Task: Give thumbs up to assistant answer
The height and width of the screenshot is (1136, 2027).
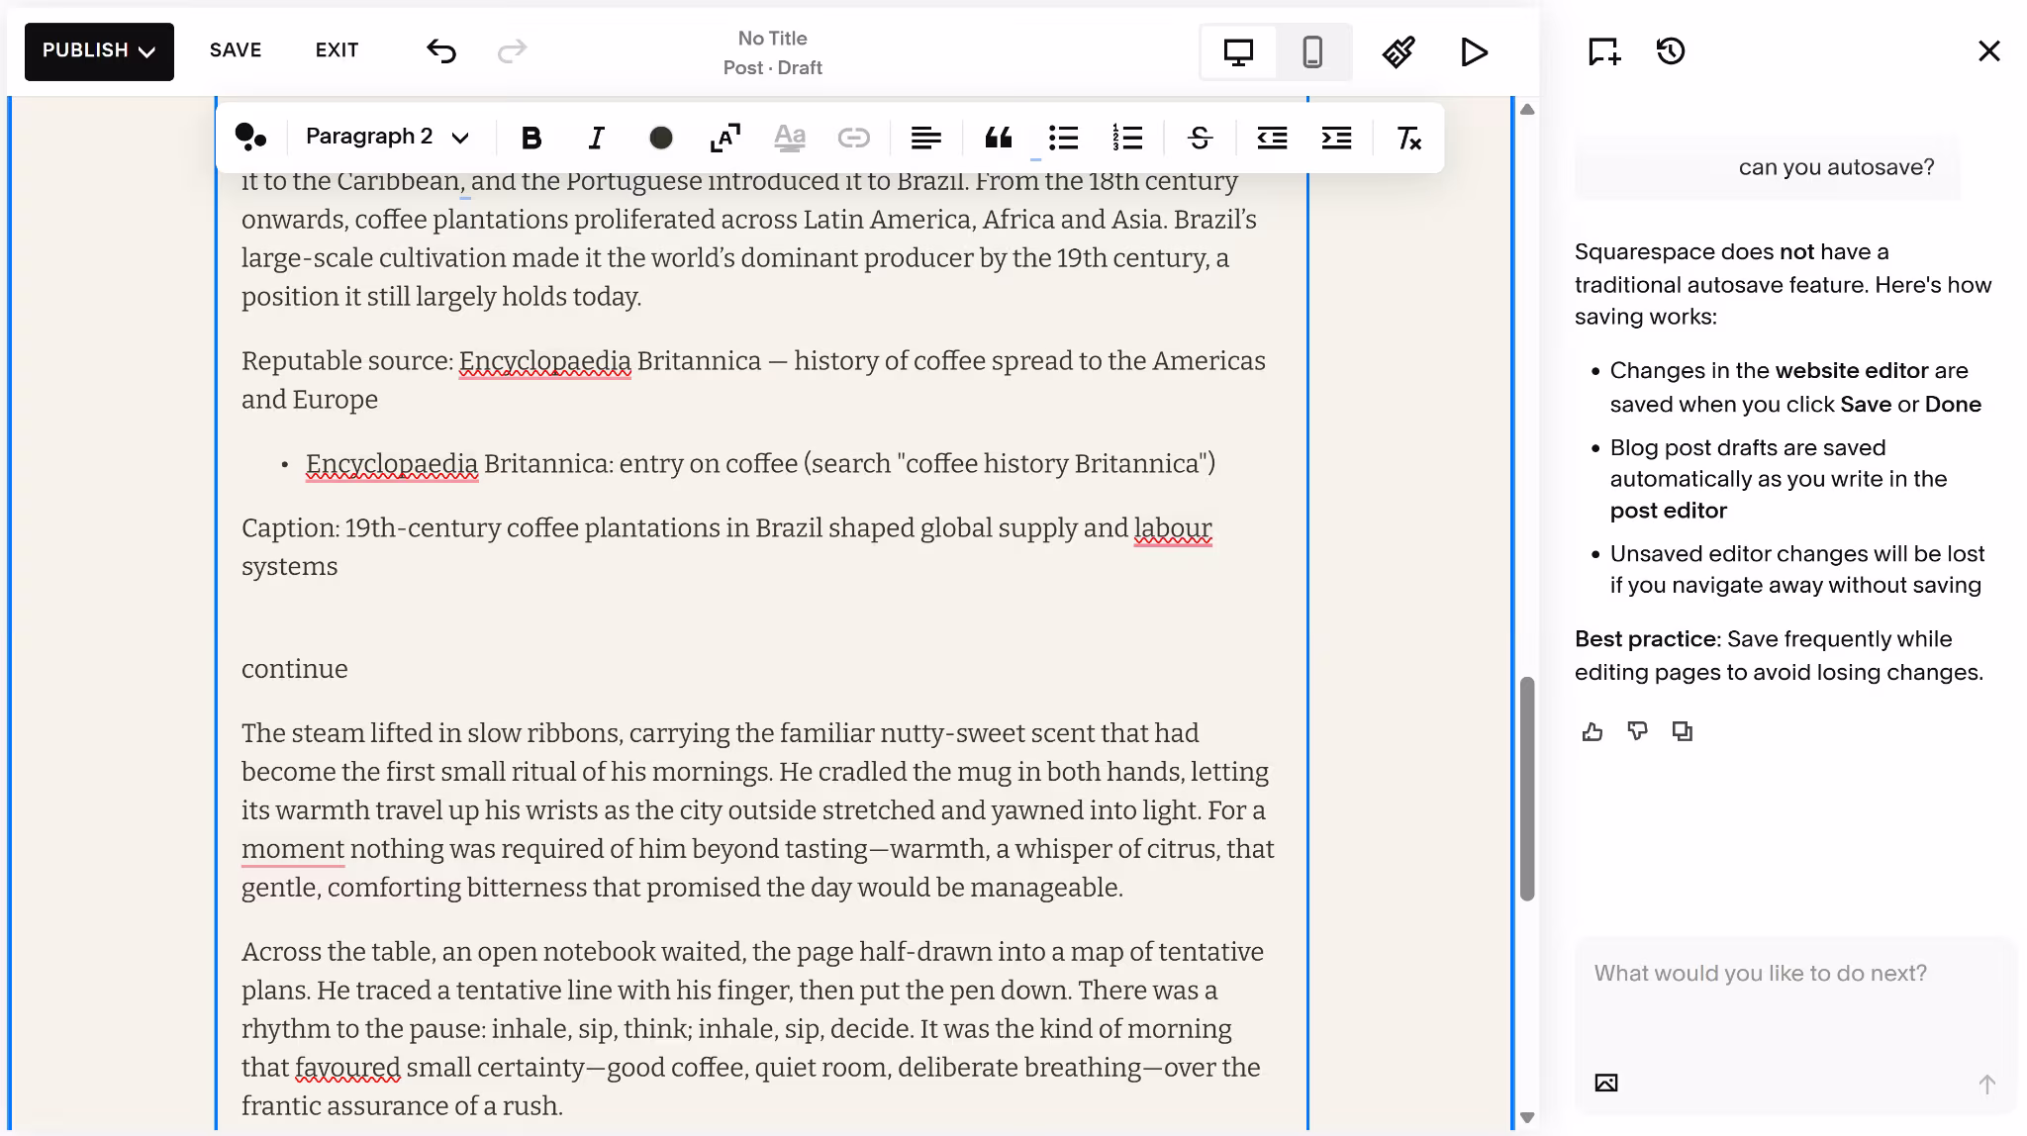Action: (x=1592, y=731)
